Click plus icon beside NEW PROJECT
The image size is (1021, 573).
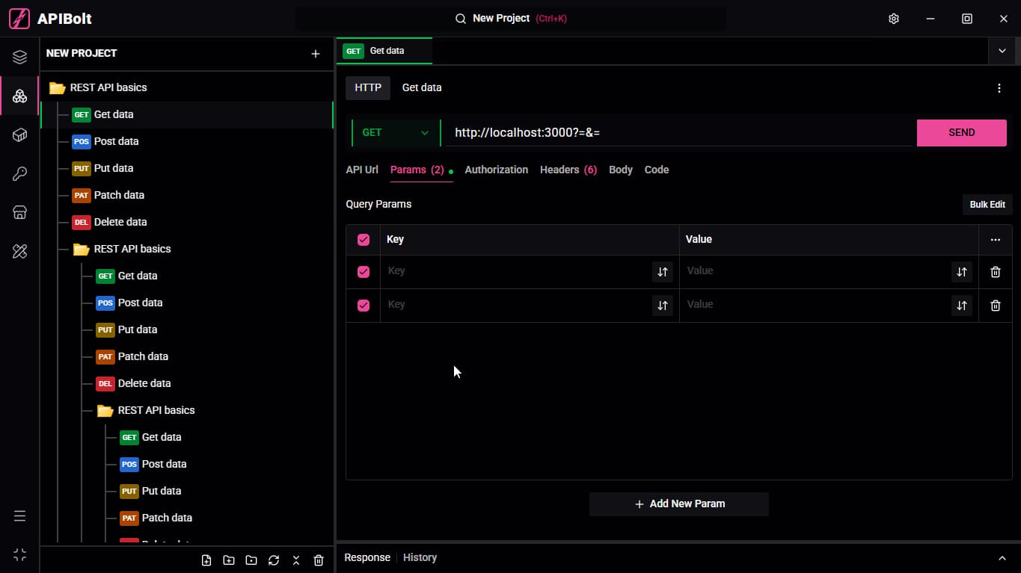[316, 54]
